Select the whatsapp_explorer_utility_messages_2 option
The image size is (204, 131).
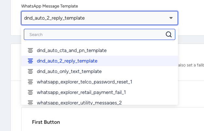[100, 102]
